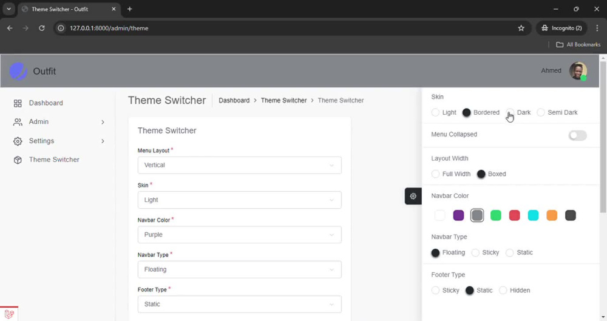The width and height of the screenshot is (607, 321).
Task: Open the Navbar Type dropdown
Action: [x=240, y=269]
